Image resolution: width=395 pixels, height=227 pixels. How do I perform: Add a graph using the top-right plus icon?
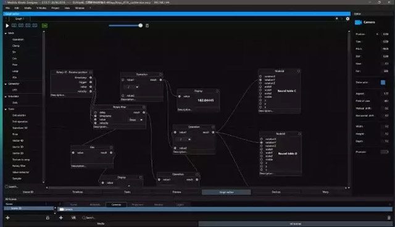coord(337,19)
